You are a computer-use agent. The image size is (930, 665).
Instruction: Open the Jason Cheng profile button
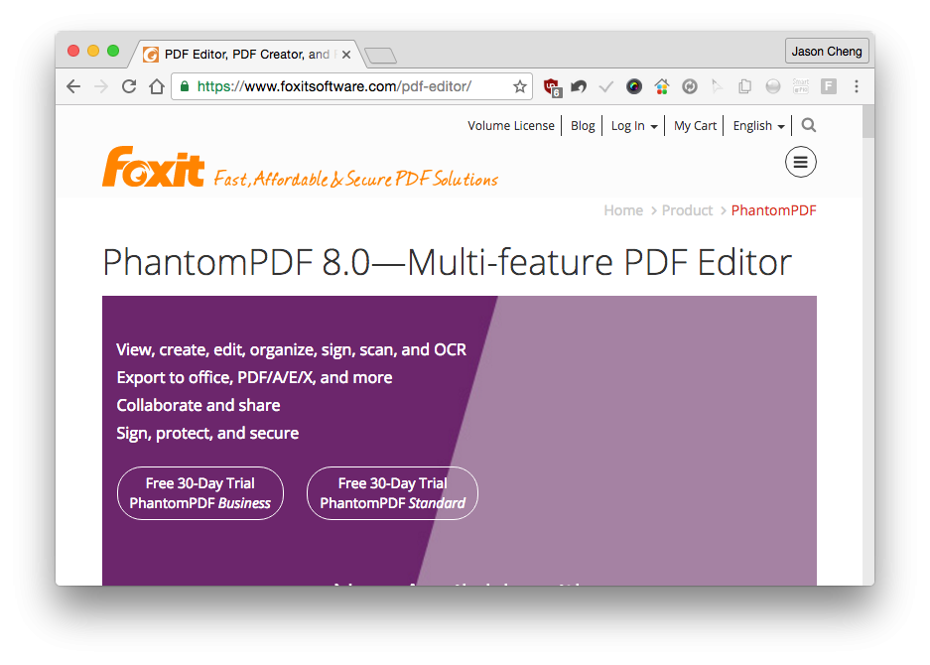(x=827, y=51)
